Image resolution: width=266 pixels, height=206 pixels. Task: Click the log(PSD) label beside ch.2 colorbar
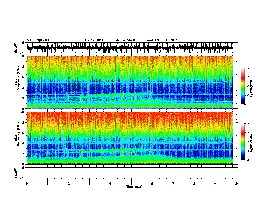click(x=252, y=143)
